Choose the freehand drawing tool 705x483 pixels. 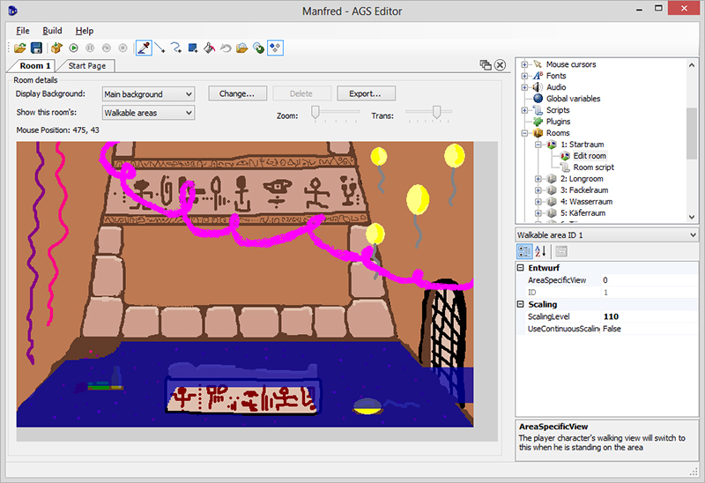(176, 48)
